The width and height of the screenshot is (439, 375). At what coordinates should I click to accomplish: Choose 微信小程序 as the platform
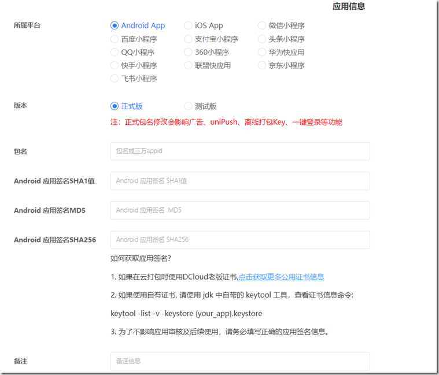(262, 25)
